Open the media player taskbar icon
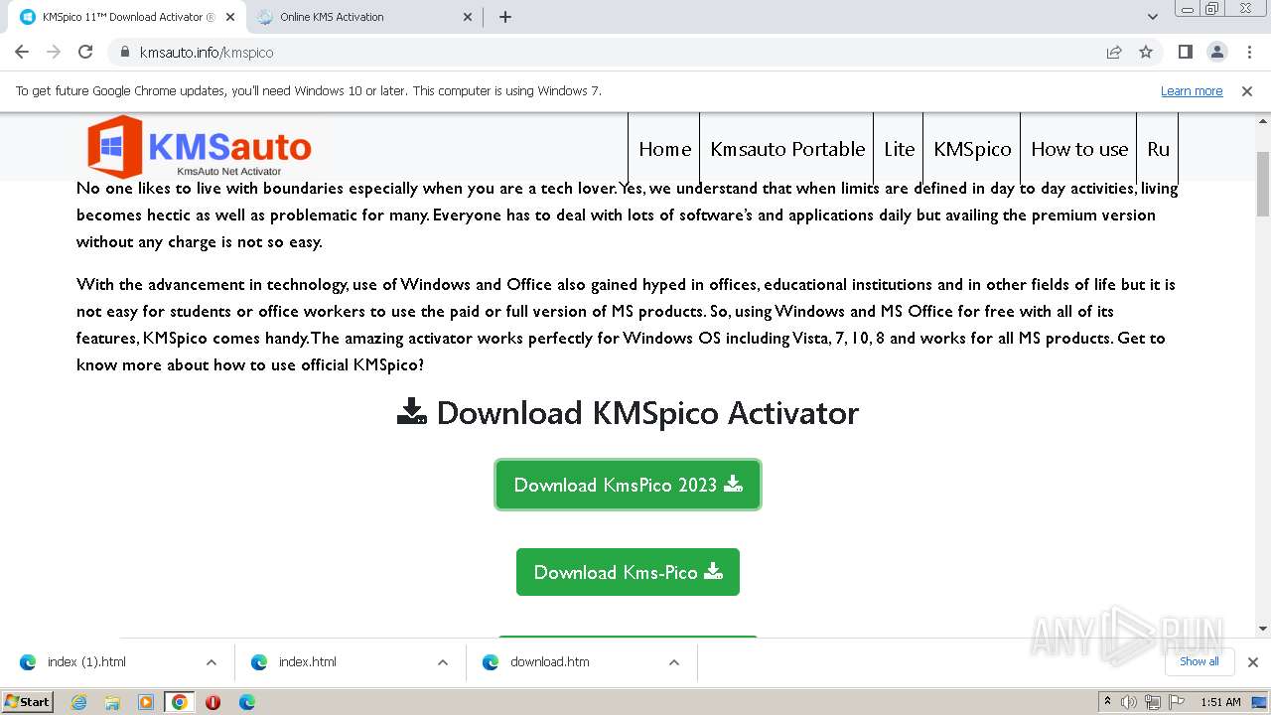 (x=146, y=702)
